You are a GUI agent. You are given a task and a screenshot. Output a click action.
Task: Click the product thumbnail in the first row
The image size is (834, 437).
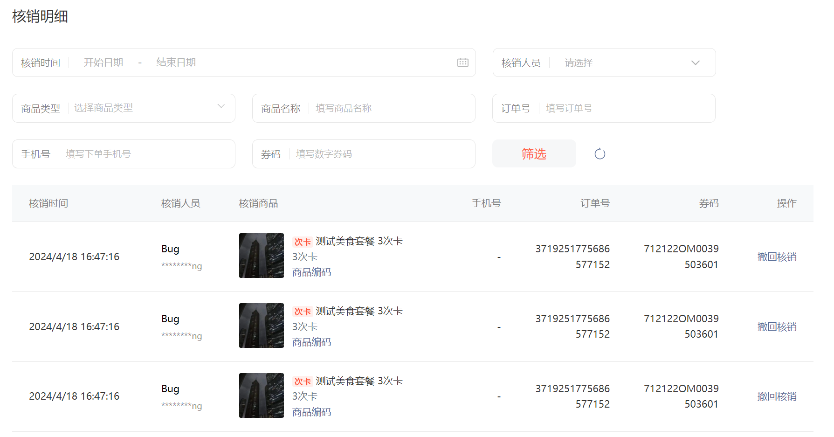(x=262, y=256)
